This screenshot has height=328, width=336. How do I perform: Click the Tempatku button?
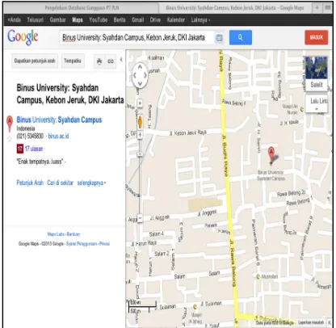(73, 61)
